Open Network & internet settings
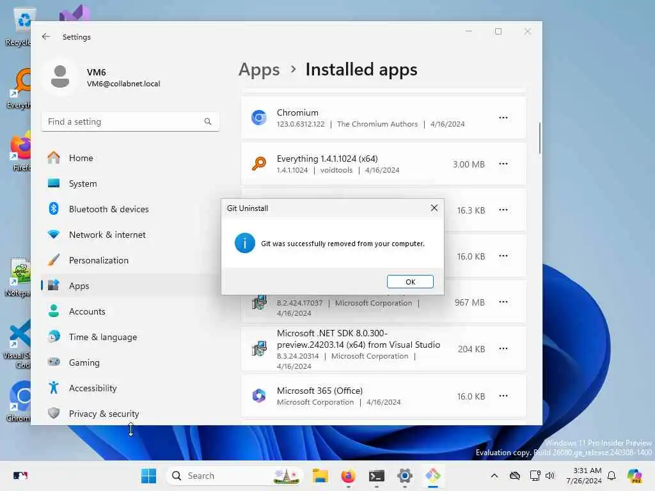 (x=129, y=235)
